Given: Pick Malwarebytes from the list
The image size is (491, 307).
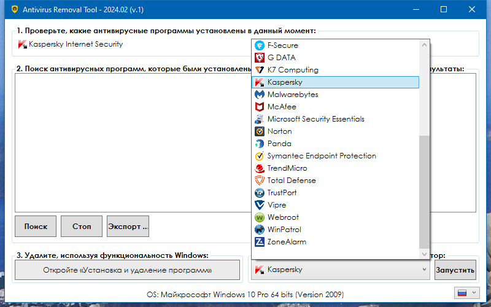Looking at the screenshot, I should point(335,95).
